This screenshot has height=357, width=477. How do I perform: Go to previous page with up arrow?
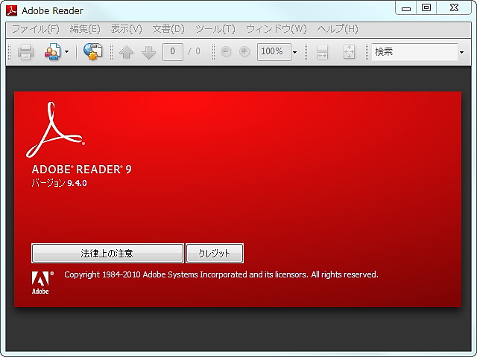pyautogui.click(x=126, y=52)
